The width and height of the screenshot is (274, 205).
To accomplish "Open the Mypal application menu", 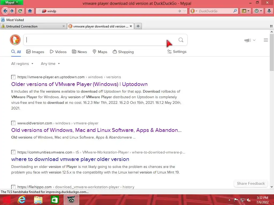I will (12, 2).
